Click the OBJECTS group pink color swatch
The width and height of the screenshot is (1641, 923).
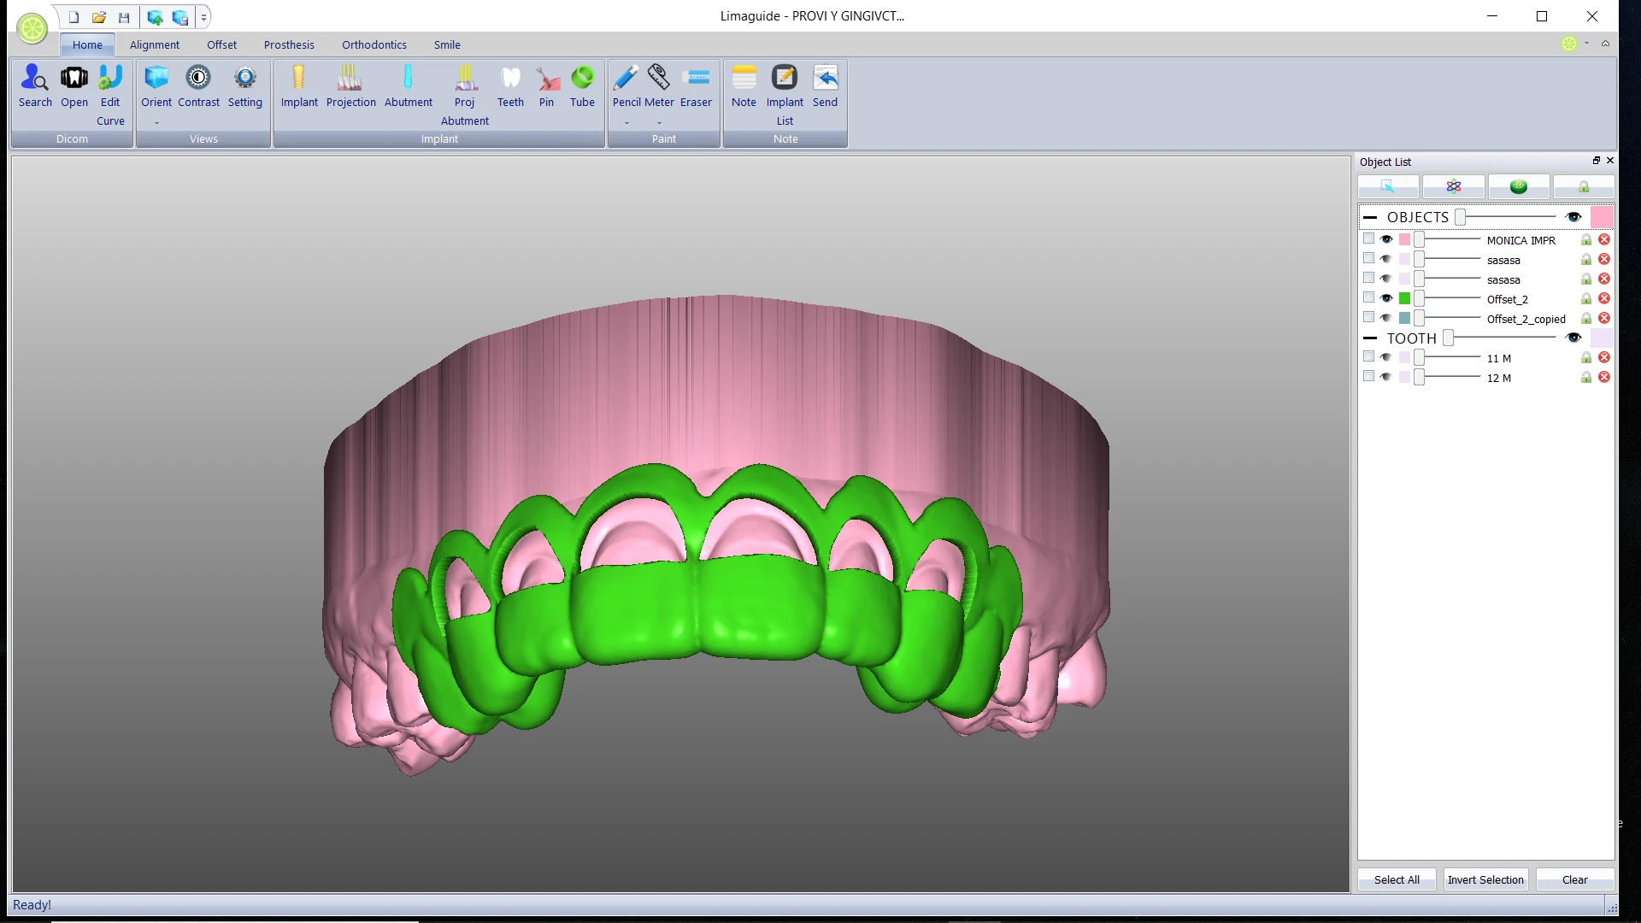click(x=1602, y=217)
